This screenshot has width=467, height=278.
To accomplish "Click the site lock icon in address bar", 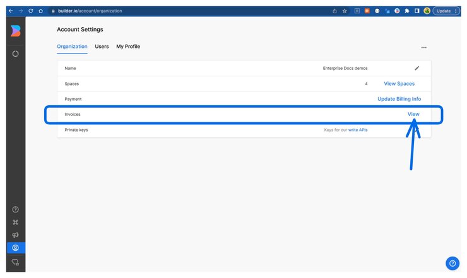I will click(x=53, y=11).
